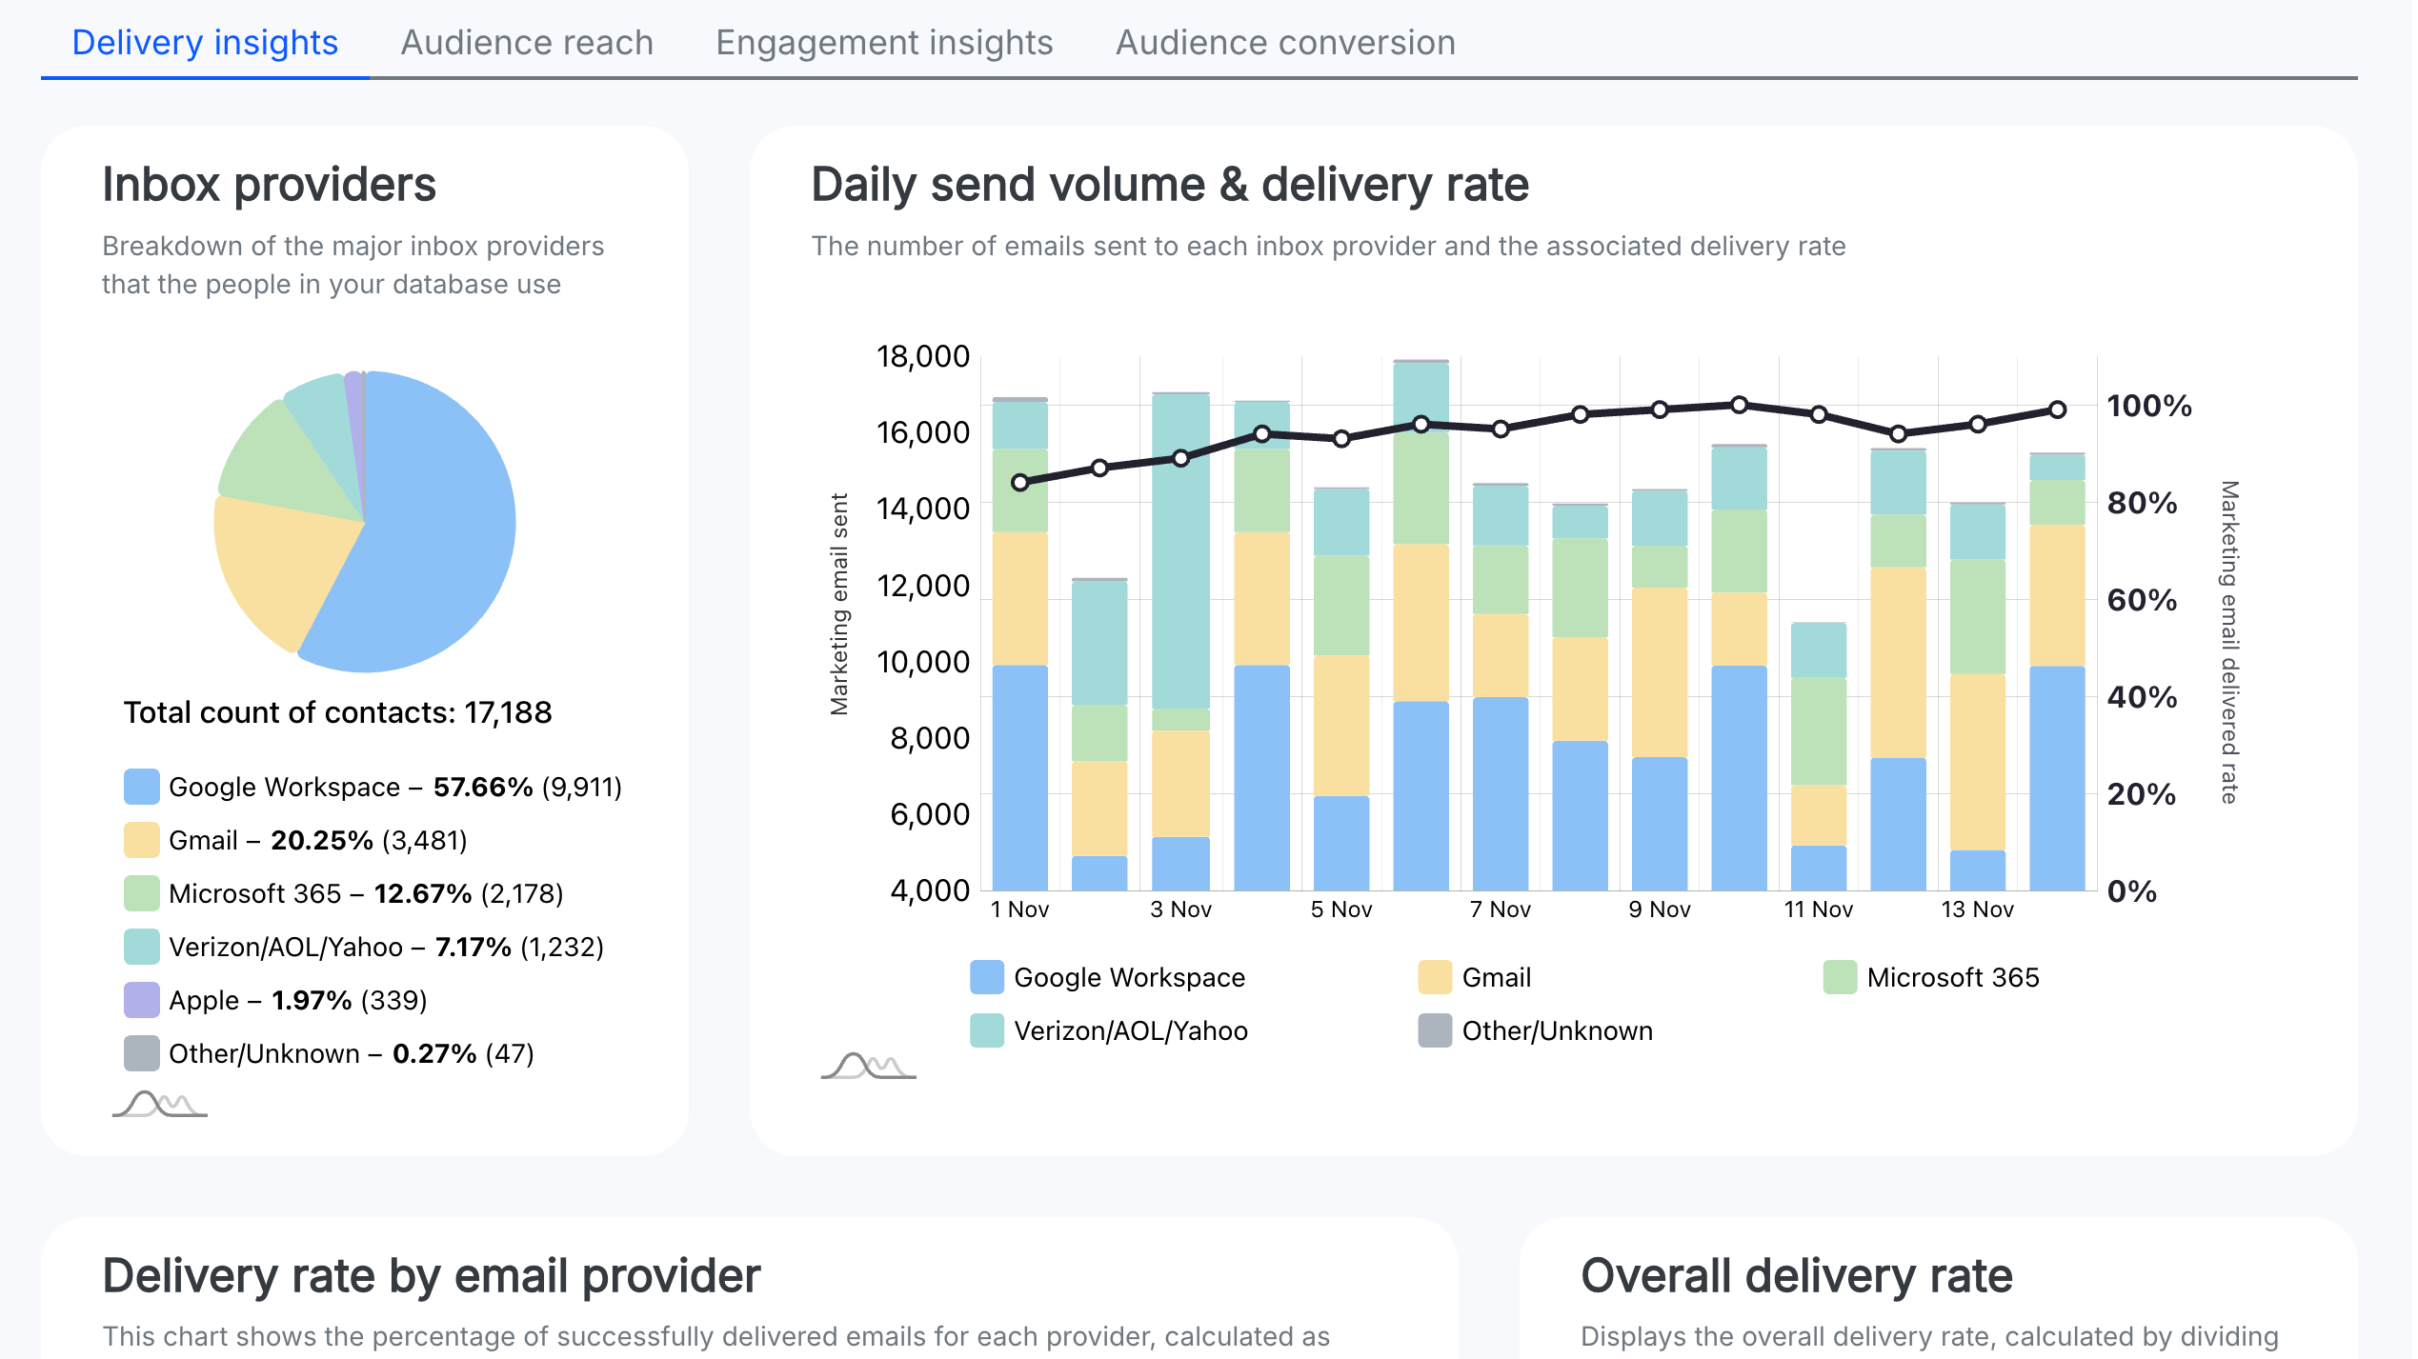Click the last delivery rate line marker
The image size is (2418, 1359).
tap(2057, 410)
